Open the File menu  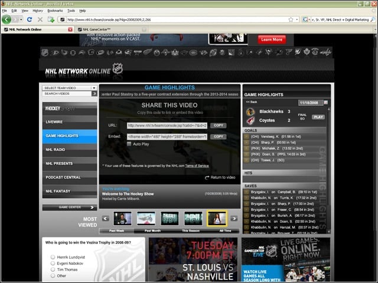click(5, 11)
